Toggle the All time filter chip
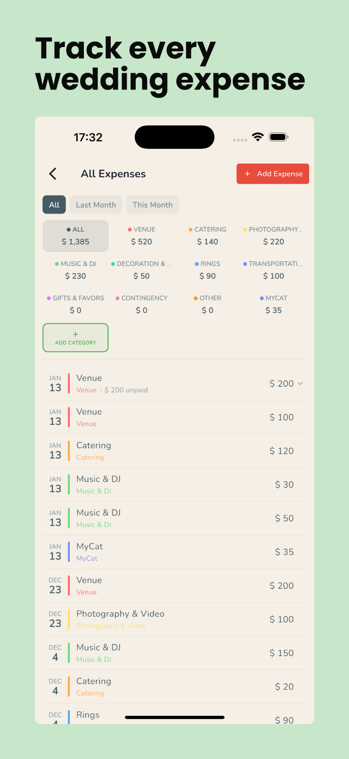Image resolution: width=349 pixels, height=759 pixels. (54, 205)
